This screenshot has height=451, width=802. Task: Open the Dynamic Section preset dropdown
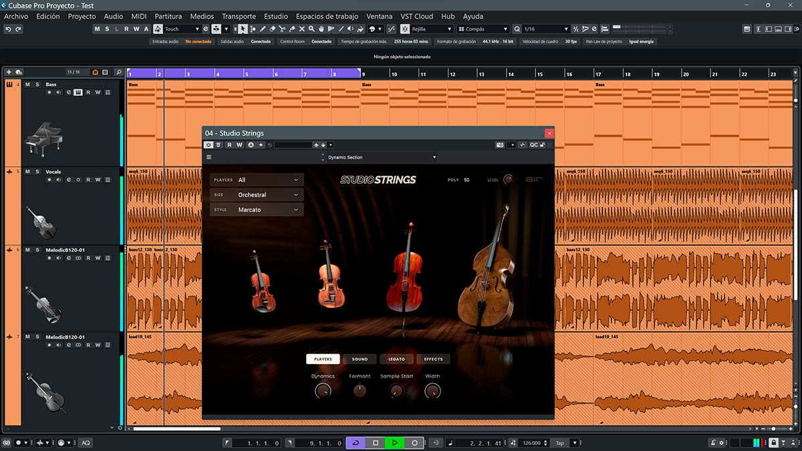[x=381, y=158]
